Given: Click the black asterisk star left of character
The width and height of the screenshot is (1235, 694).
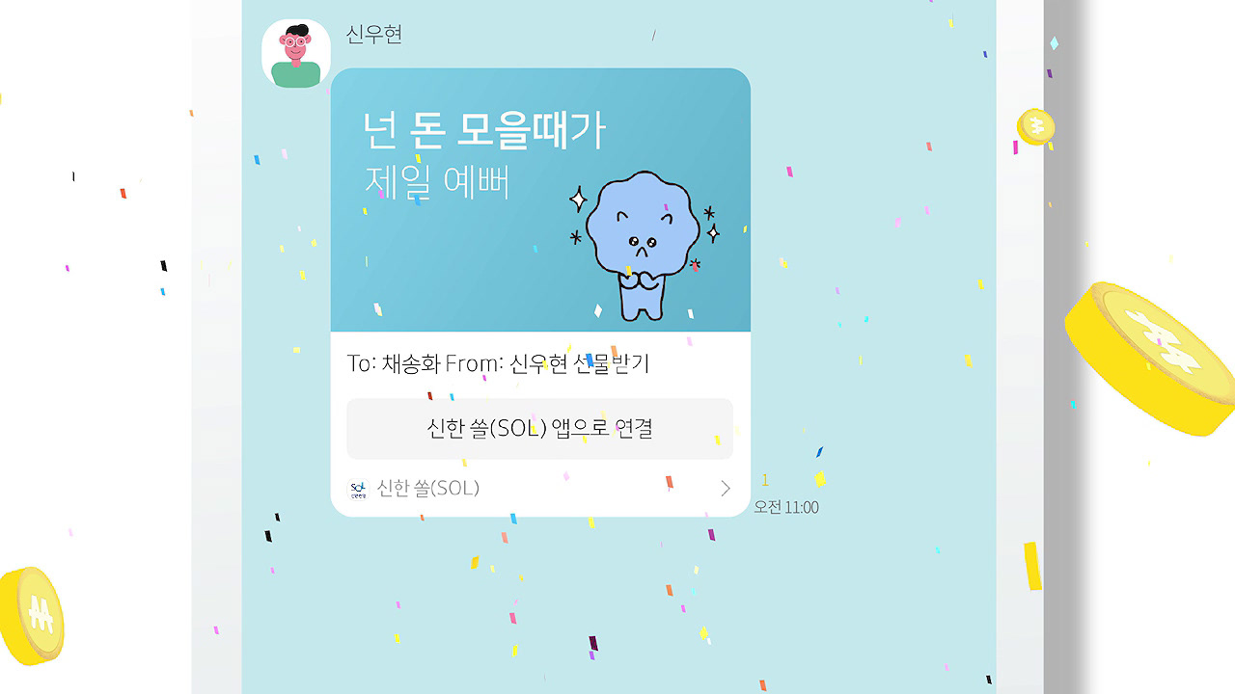Looking at the screenshot, I should point(577,236).
